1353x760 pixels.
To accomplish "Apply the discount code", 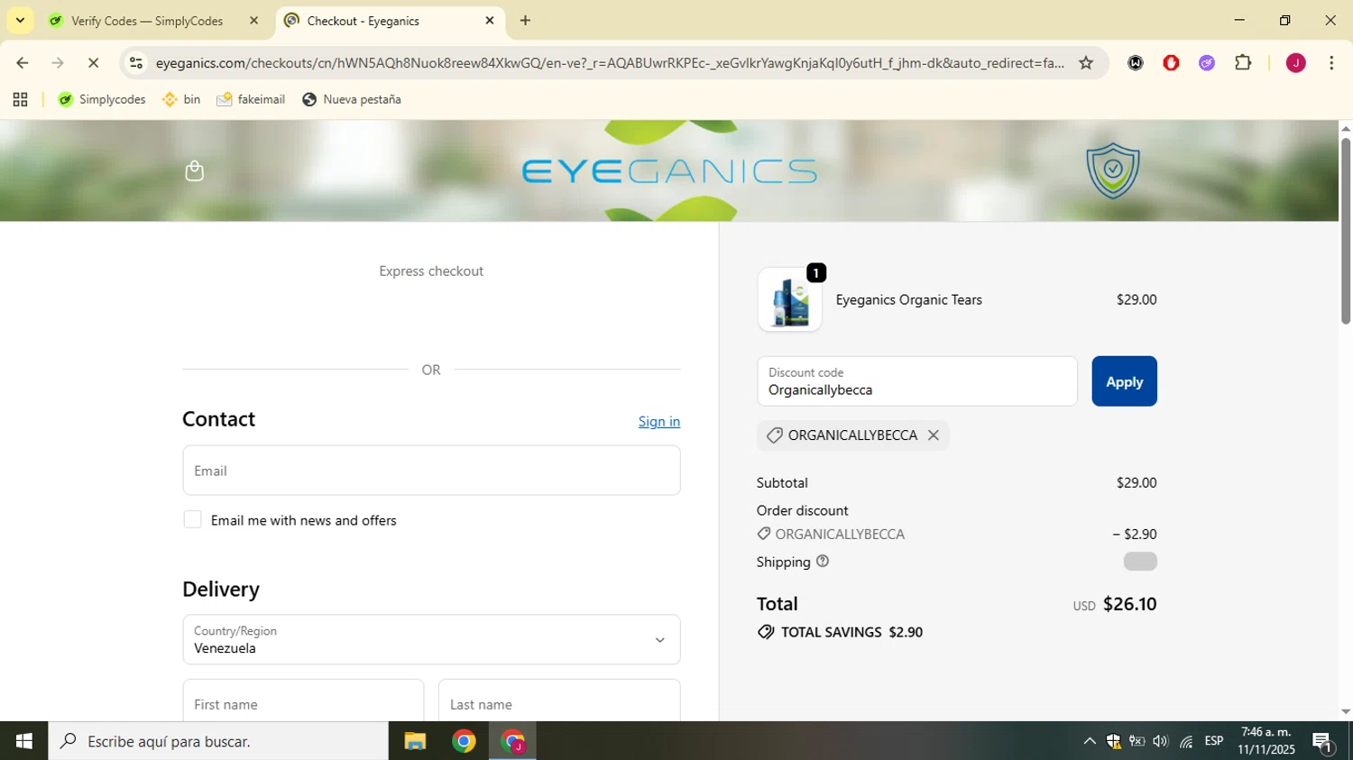I will tap(1124, 381).
